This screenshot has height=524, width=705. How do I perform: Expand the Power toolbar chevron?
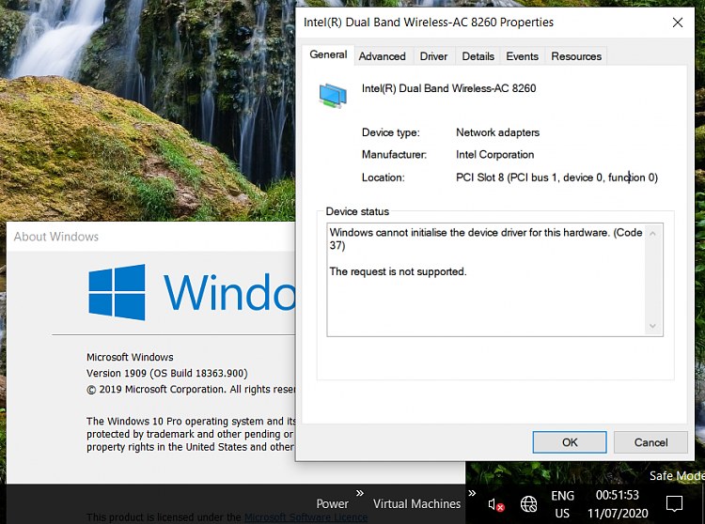coord(360,493)
